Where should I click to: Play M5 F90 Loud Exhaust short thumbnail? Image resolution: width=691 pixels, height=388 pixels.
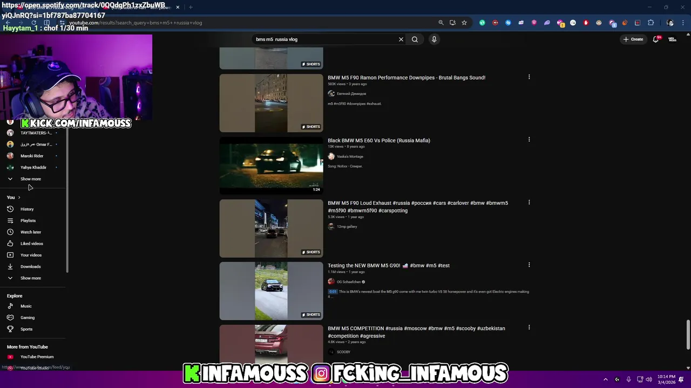coord(271,228)
